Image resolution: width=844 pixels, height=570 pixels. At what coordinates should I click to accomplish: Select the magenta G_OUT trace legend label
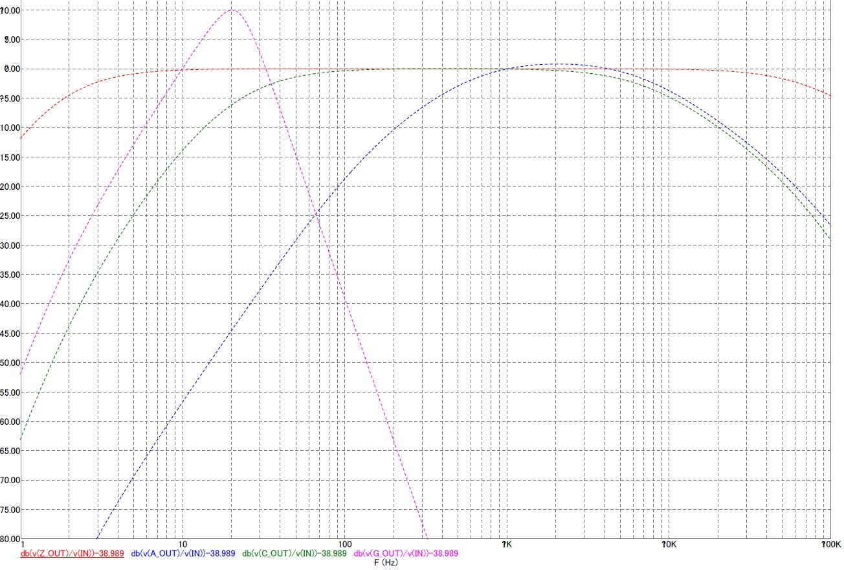(406, 554)
